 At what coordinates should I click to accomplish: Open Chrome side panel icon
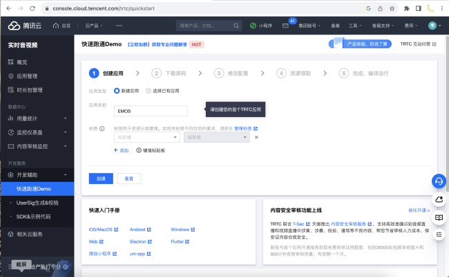pos(419,8)
